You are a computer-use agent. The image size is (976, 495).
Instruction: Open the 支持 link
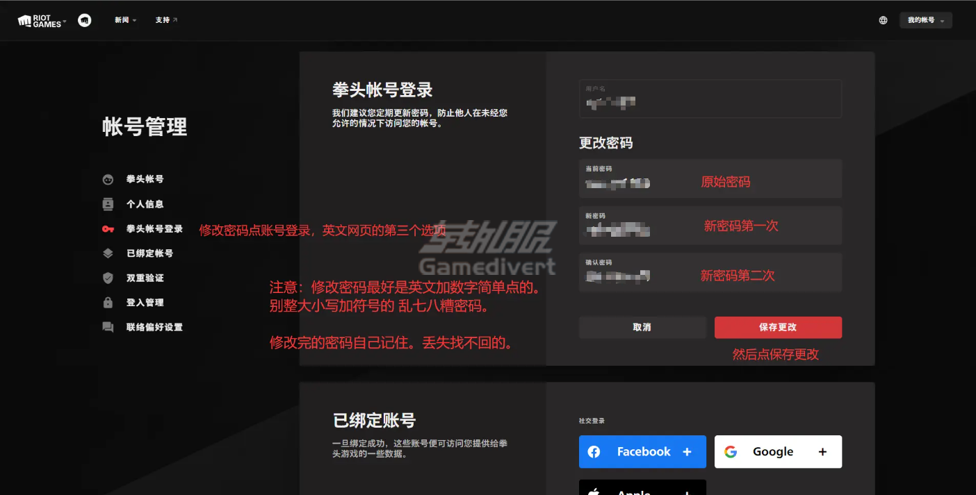tap(166, 20)
